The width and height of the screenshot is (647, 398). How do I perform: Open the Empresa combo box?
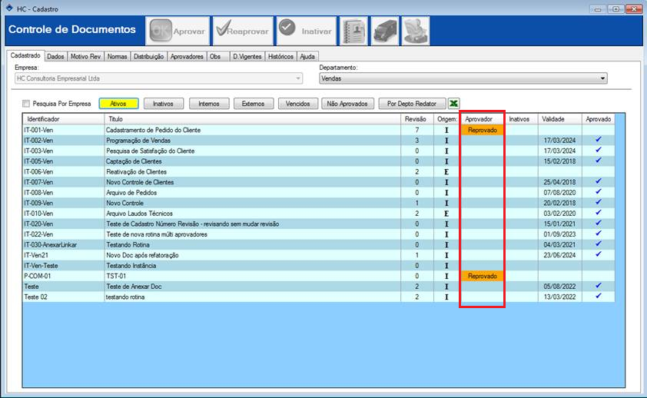point(158,78)
